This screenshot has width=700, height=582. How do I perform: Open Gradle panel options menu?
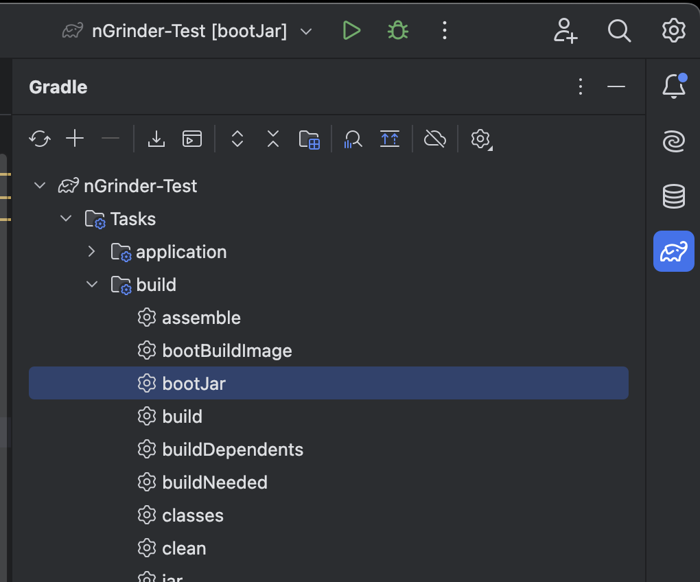[581, 86]
